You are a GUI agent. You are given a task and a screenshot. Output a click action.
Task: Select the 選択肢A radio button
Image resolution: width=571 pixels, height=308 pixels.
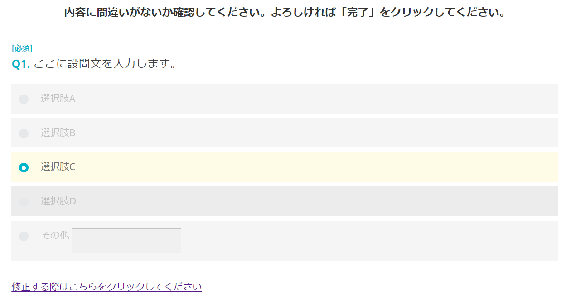[24, 99]
